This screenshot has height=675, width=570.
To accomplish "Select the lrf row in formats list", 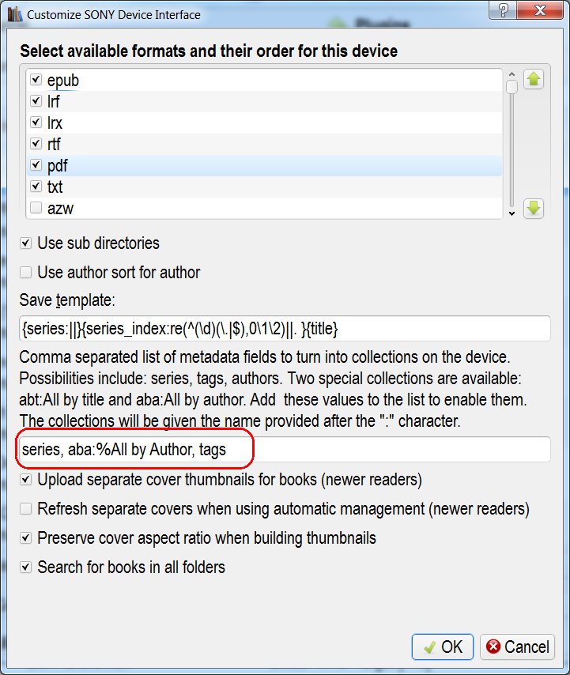I will 264,101.
